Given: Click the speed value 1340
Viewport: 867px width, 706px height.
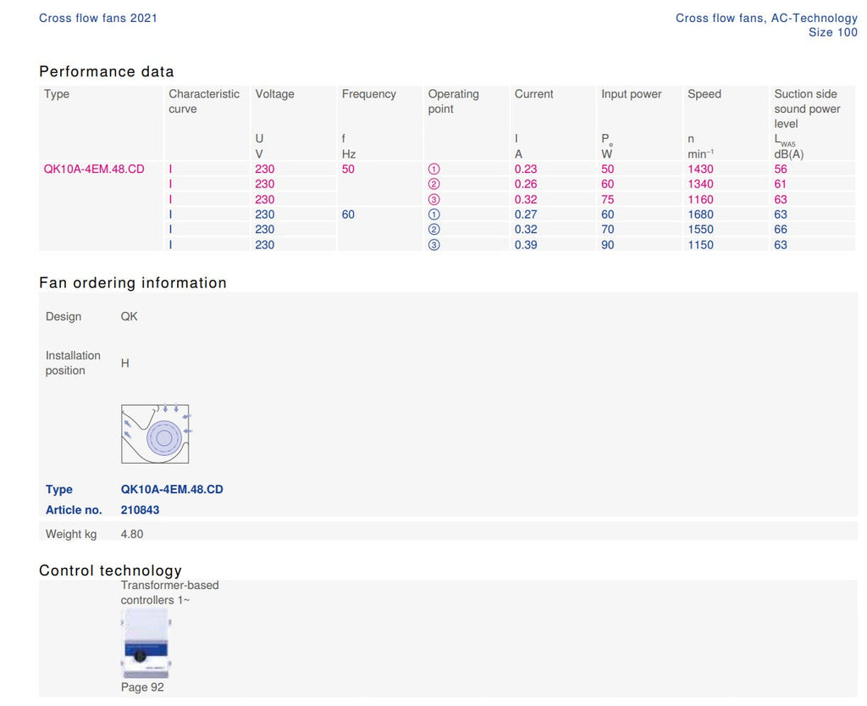Looking at the screenshot, I should (700, 184).
